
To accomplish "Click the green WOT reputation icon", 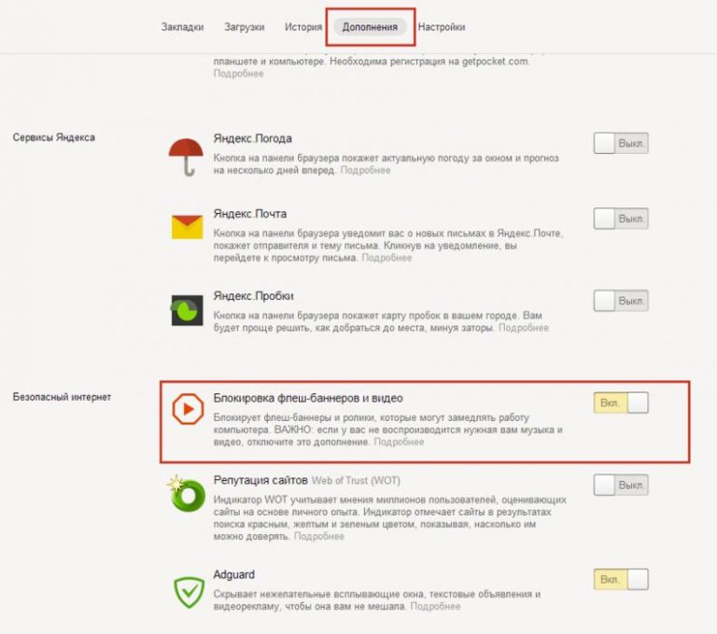I will click(x=186, y=494).
